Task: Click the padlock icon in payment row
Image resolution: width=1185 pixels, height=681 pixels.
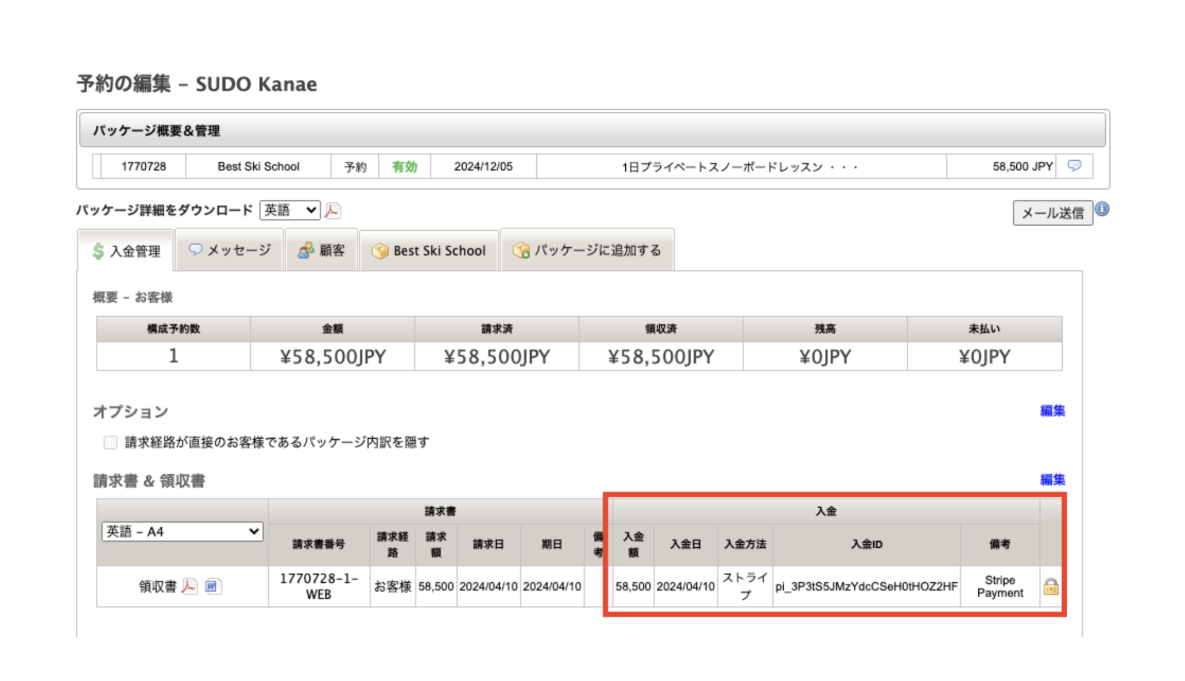Action: point(1051,586)
